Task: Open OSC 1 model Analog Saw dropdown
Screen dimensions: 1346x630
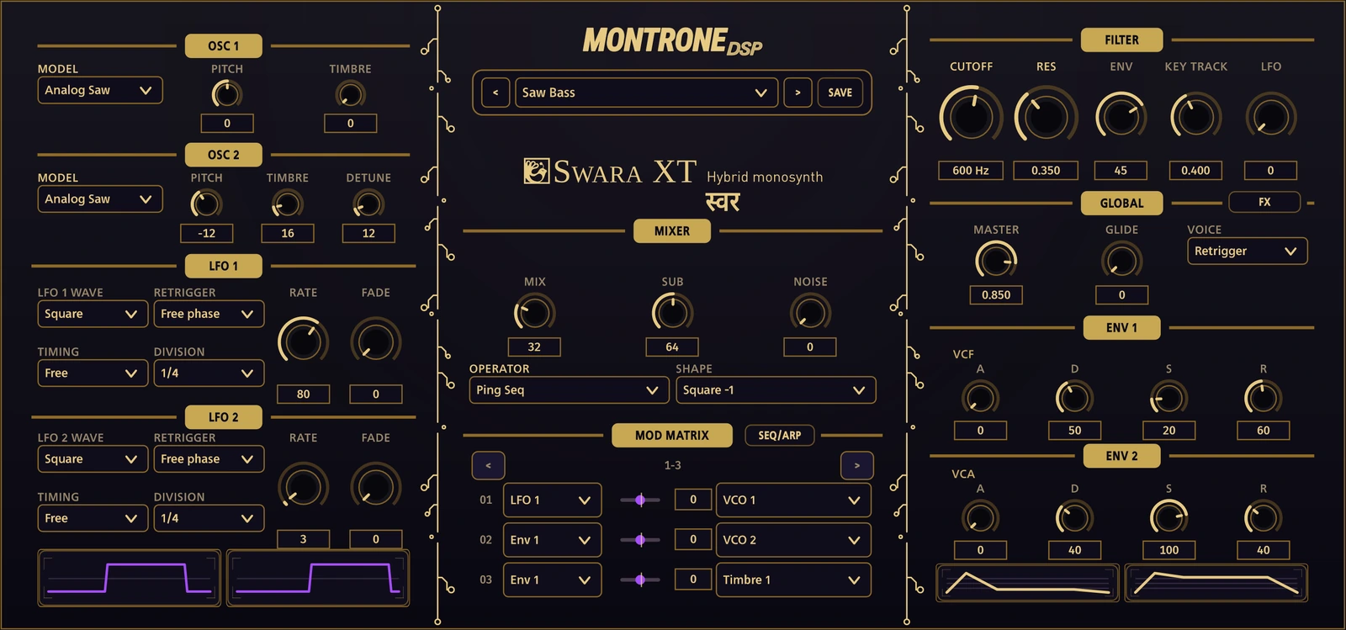Action: tap(100, 90)
